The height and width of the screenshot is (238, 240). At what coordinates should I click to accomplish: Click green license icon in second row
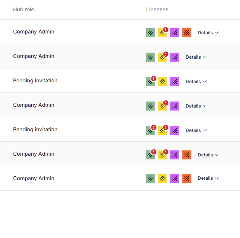pyautogui.click(x=151, y=57)
